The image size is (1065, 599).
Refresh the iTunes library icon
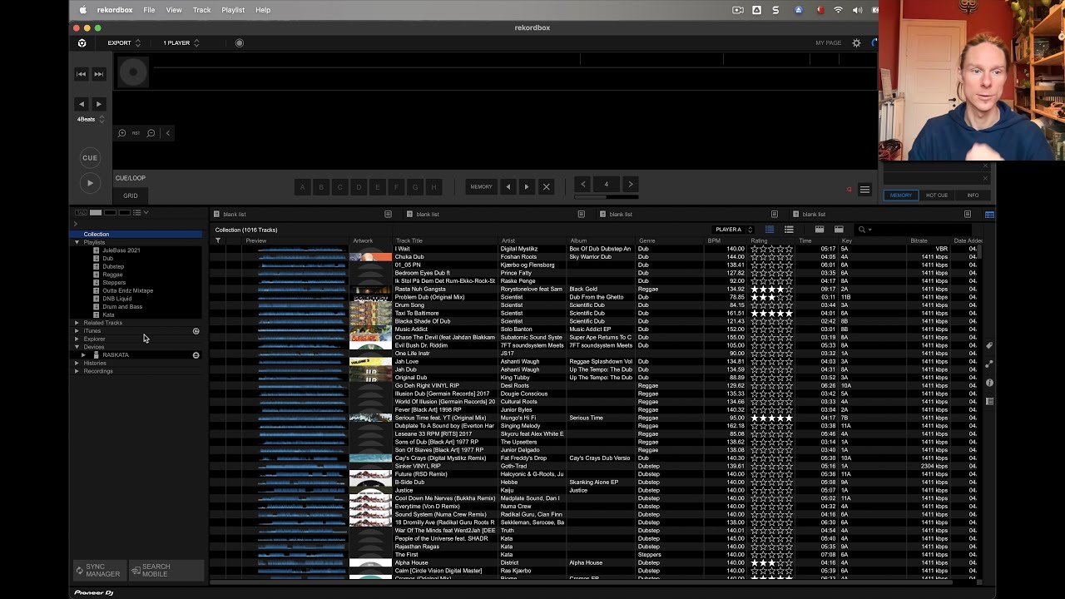click(196, 331)
